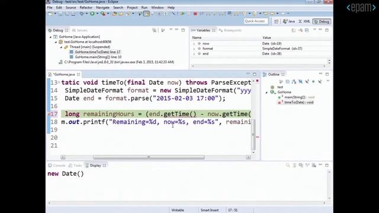Switch to the Breakpoints tab

(230, 30)
